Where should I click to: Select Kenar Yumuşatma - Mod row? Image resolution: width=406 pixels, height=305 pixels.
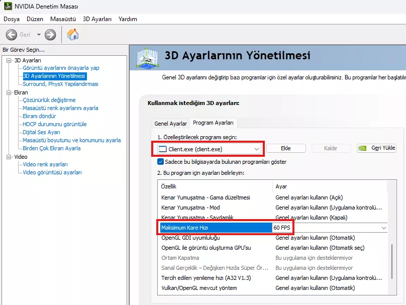click(x=273, y=208)
